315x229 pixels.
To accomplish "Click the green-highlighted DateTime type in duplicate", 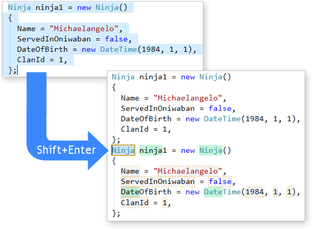I will pos(223,192).
